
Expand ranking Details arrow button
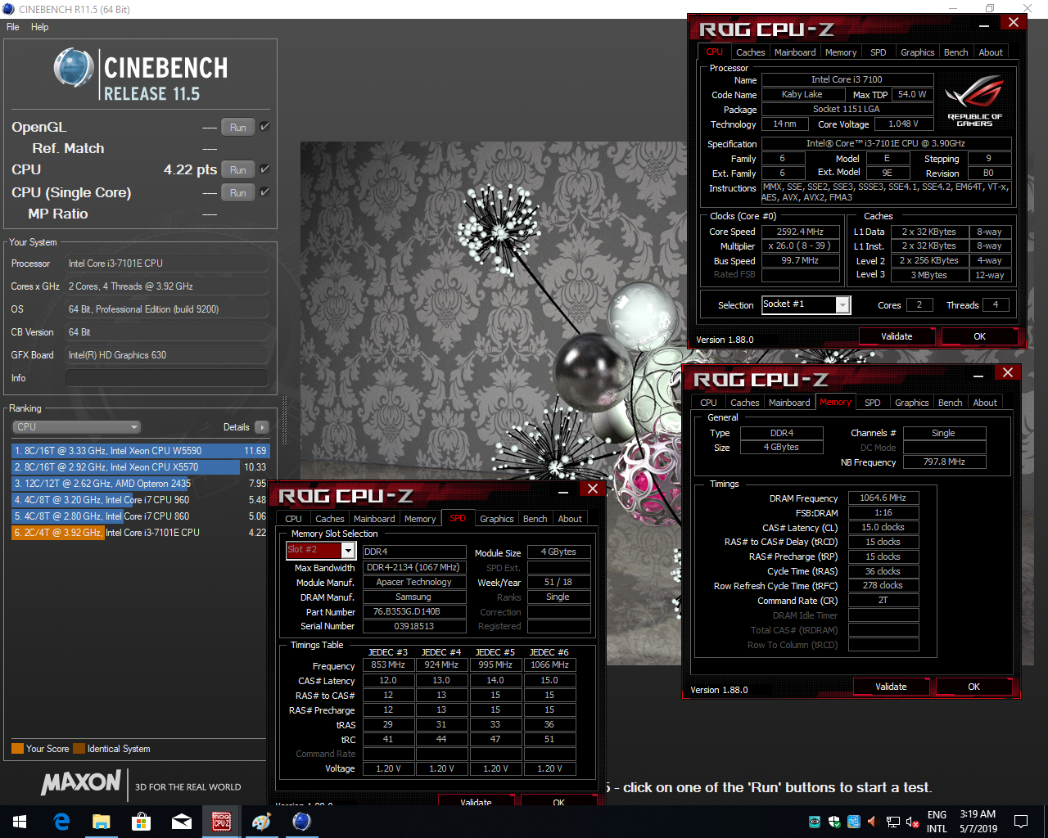(262, 427)
